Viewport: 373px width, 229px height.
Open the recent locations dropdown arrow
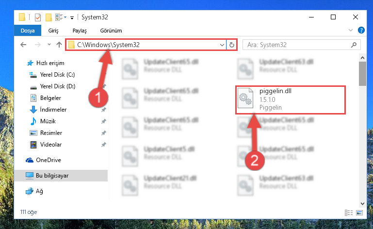pyautogui.click(x=49, y=45)
